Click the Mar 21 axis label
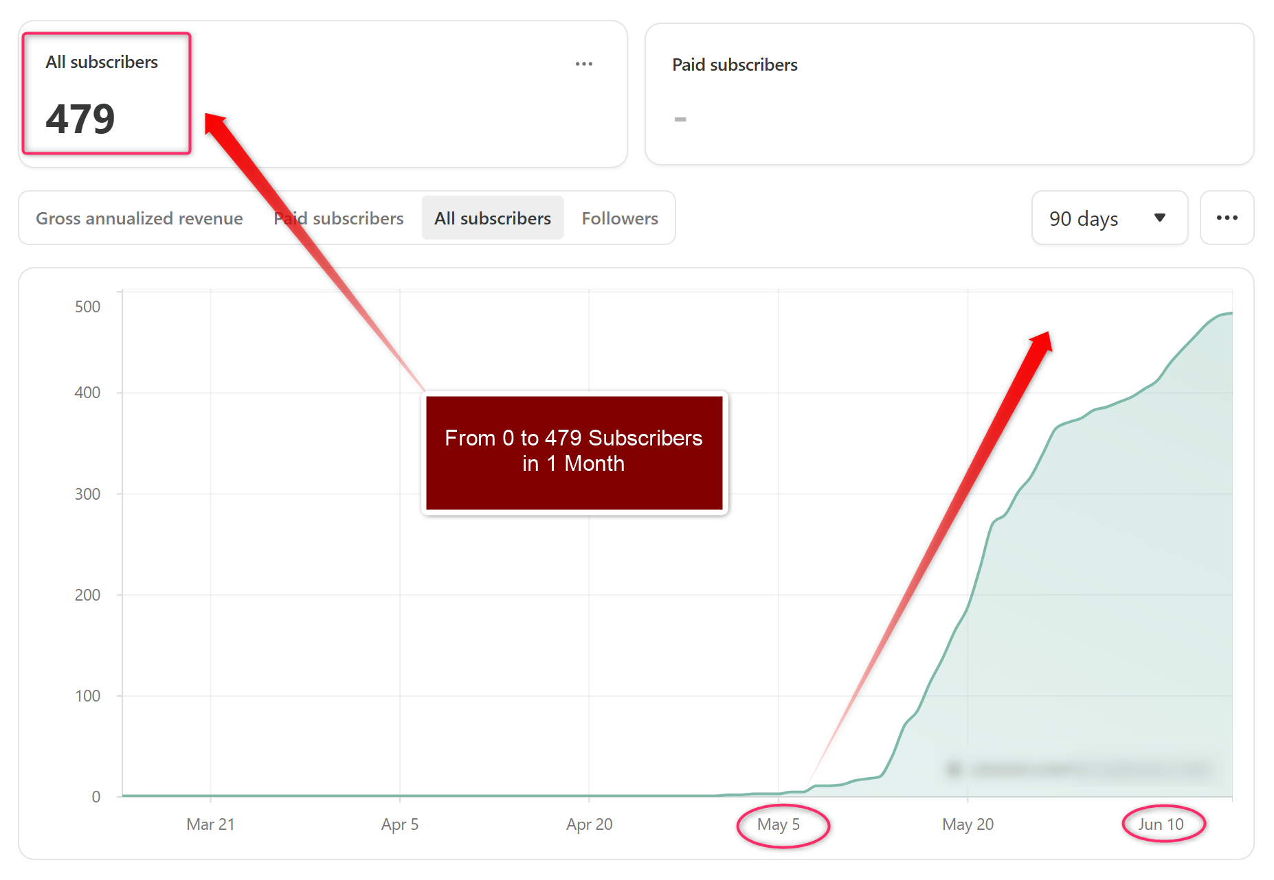Image resolution: width=1274 pixels, height=880 pixels. (210, 824)
